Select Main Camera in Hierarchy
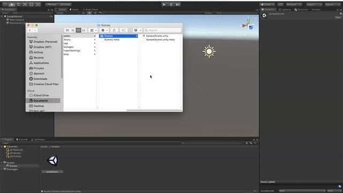This screenshot has height=193, width=343. [17, 20]
